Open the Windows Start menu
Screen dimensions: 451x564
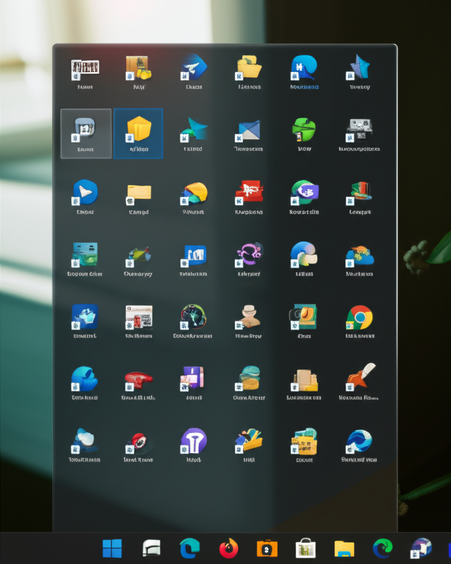click(x=112, y=548)
